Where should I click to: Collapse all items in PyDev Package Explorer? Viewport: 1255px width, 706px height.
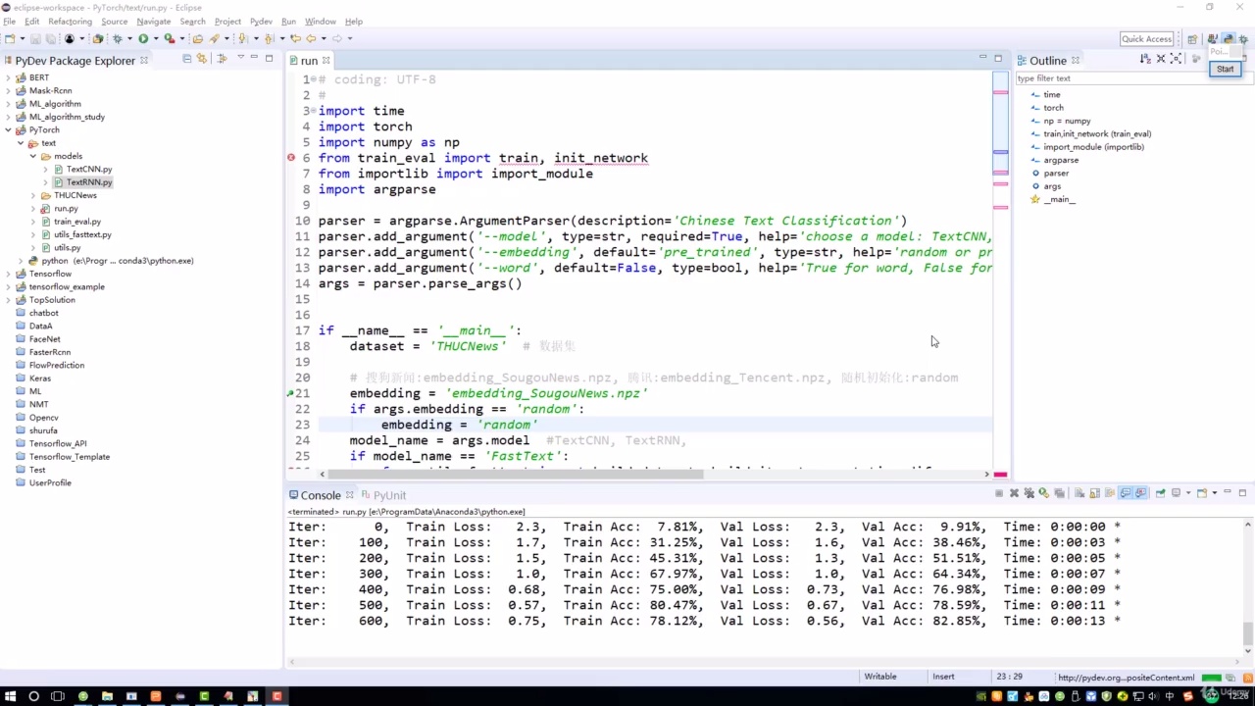point(187,59)
